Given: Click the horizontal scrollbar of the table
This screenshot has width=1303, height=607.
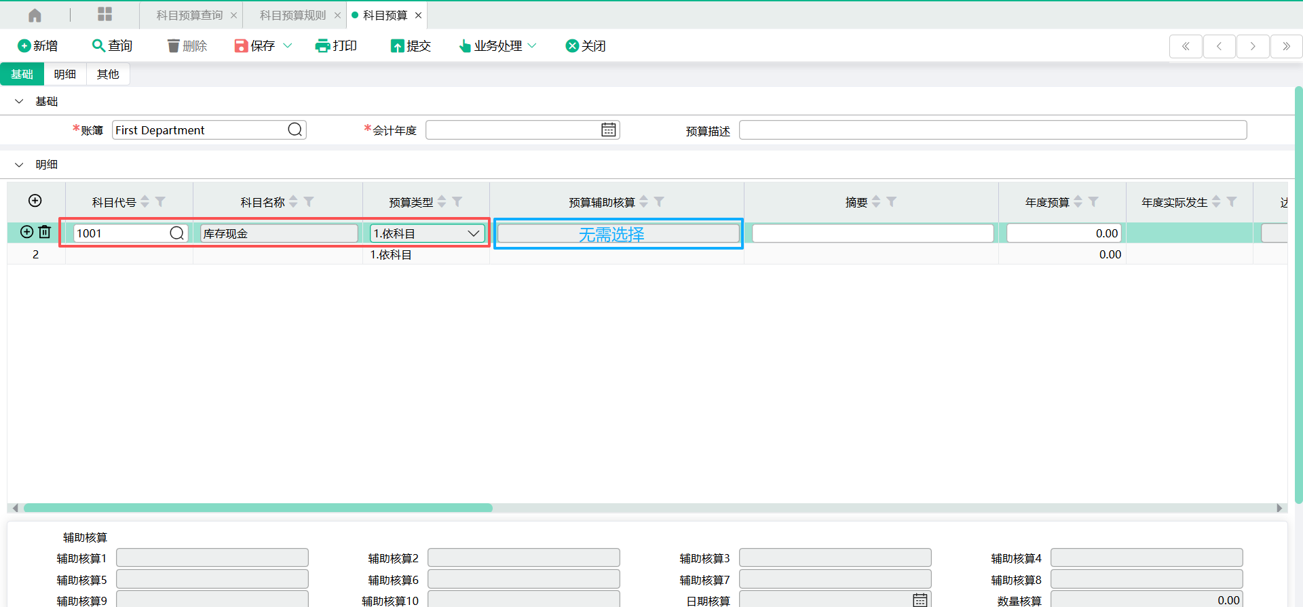Looking at the screenshot, I should tap(258, 508).
